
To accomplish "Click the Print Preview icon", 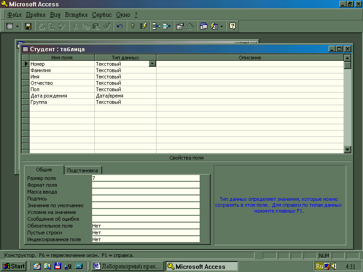I will pos(52,26).
